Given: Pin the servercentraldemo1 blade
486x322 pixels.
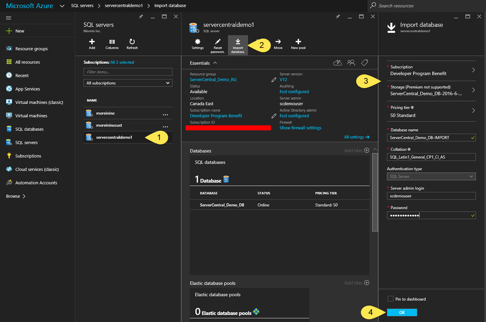Looking at the screenshot, I should tap(338, 17).
